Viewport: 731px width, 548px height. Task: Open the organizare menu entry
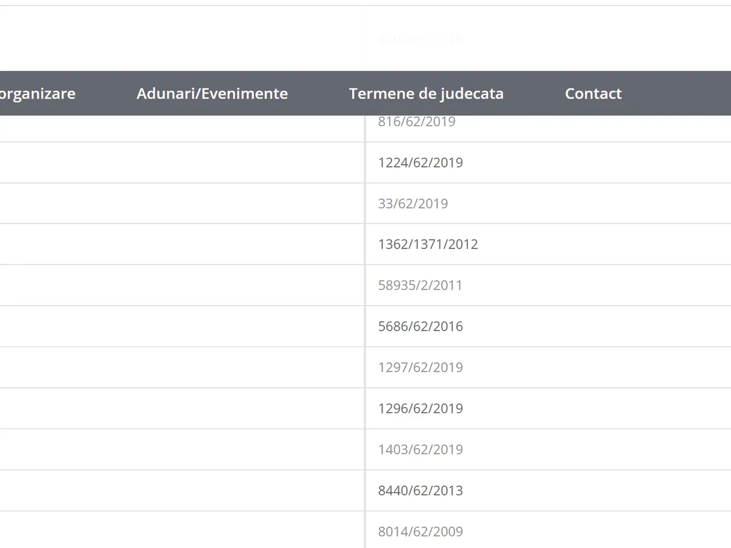(x=38, y=93)
